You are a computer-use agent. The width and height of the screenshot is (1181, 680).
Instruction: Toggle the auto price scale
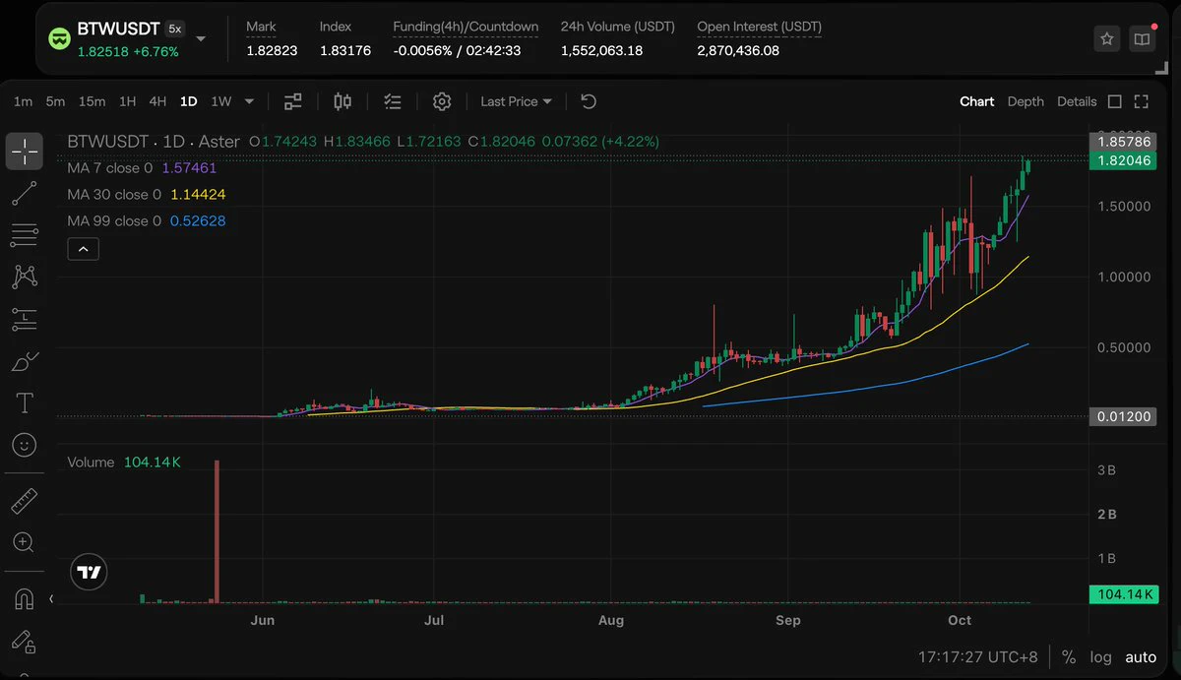1142,657
